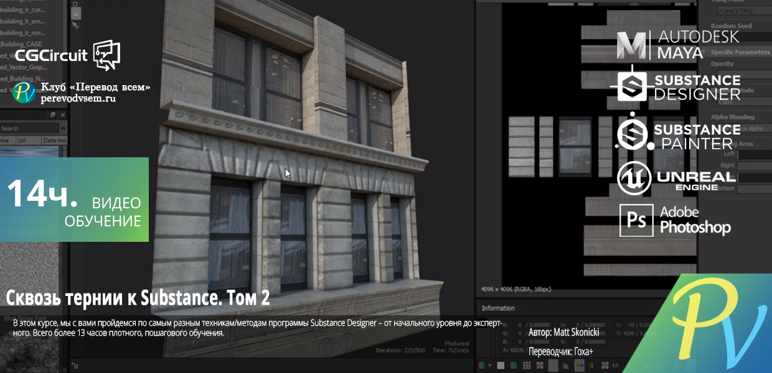This screenshot has width=772, height=373.
Task: Click the round Pv club logo
Action: [x=24, y=93]
